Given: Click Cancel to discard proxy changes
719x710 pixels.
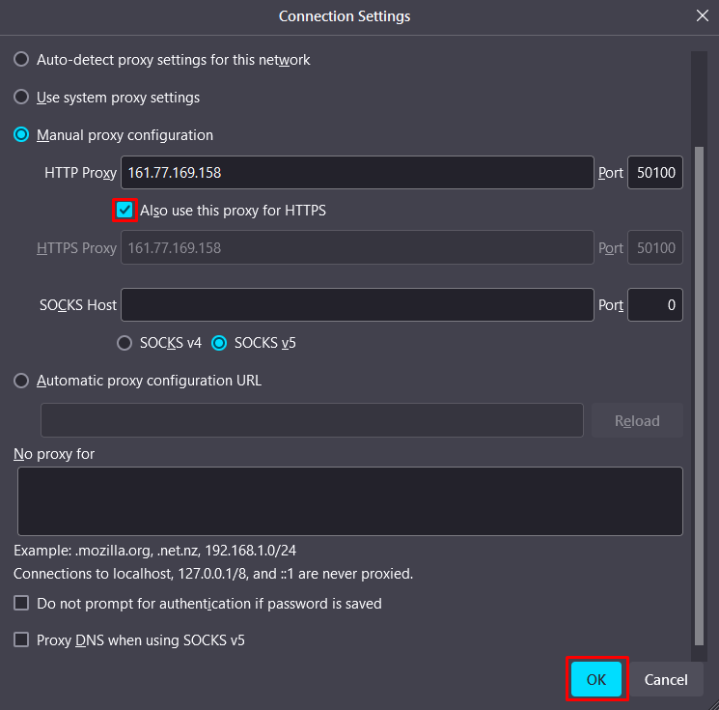Looking at the screenshot, I should click(666, 679).
